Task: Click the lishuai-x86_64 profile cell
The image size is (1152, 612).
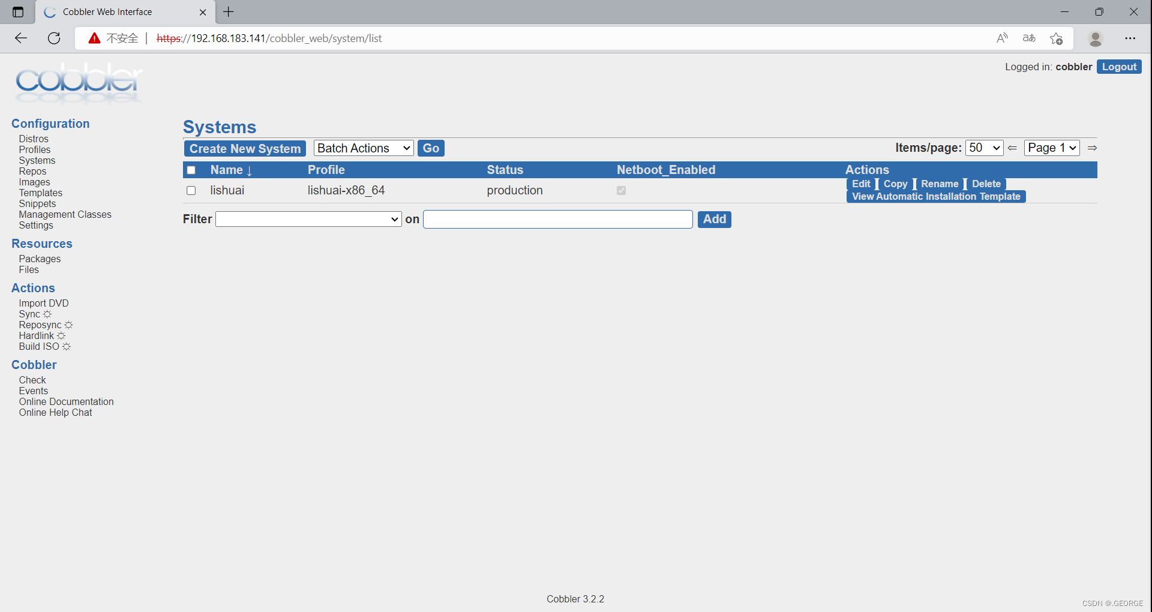Action: coord(346,190)
